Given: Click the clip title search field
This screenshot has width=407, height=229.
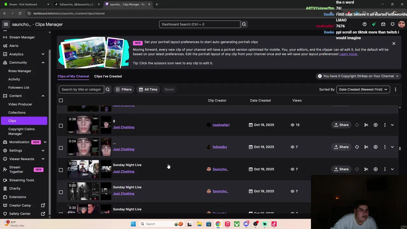Looking at the screenshot, I should (81, 89).
